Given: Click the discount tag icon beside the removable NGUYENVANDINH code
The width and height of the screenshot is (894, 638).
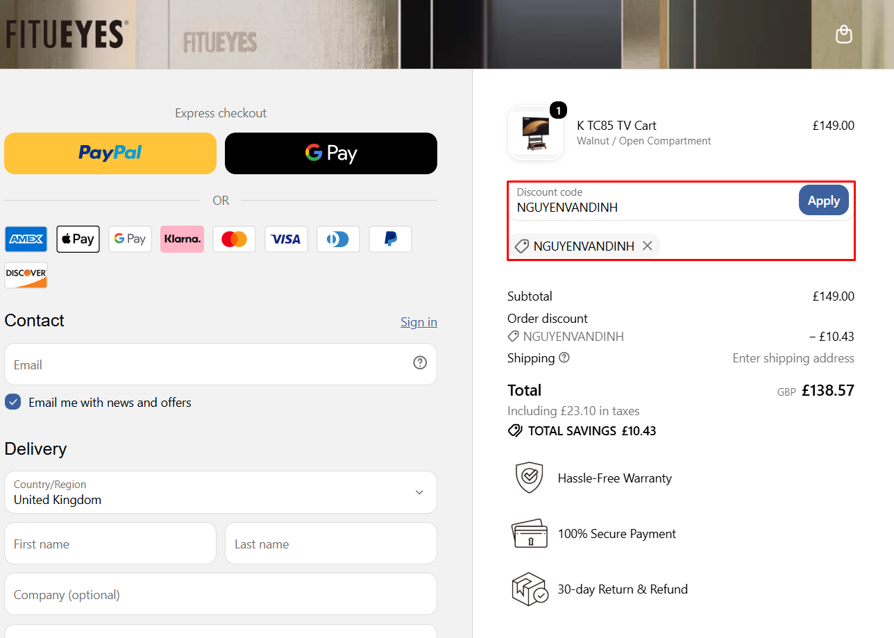Looking at the screenshot, I should coord(522,246).
